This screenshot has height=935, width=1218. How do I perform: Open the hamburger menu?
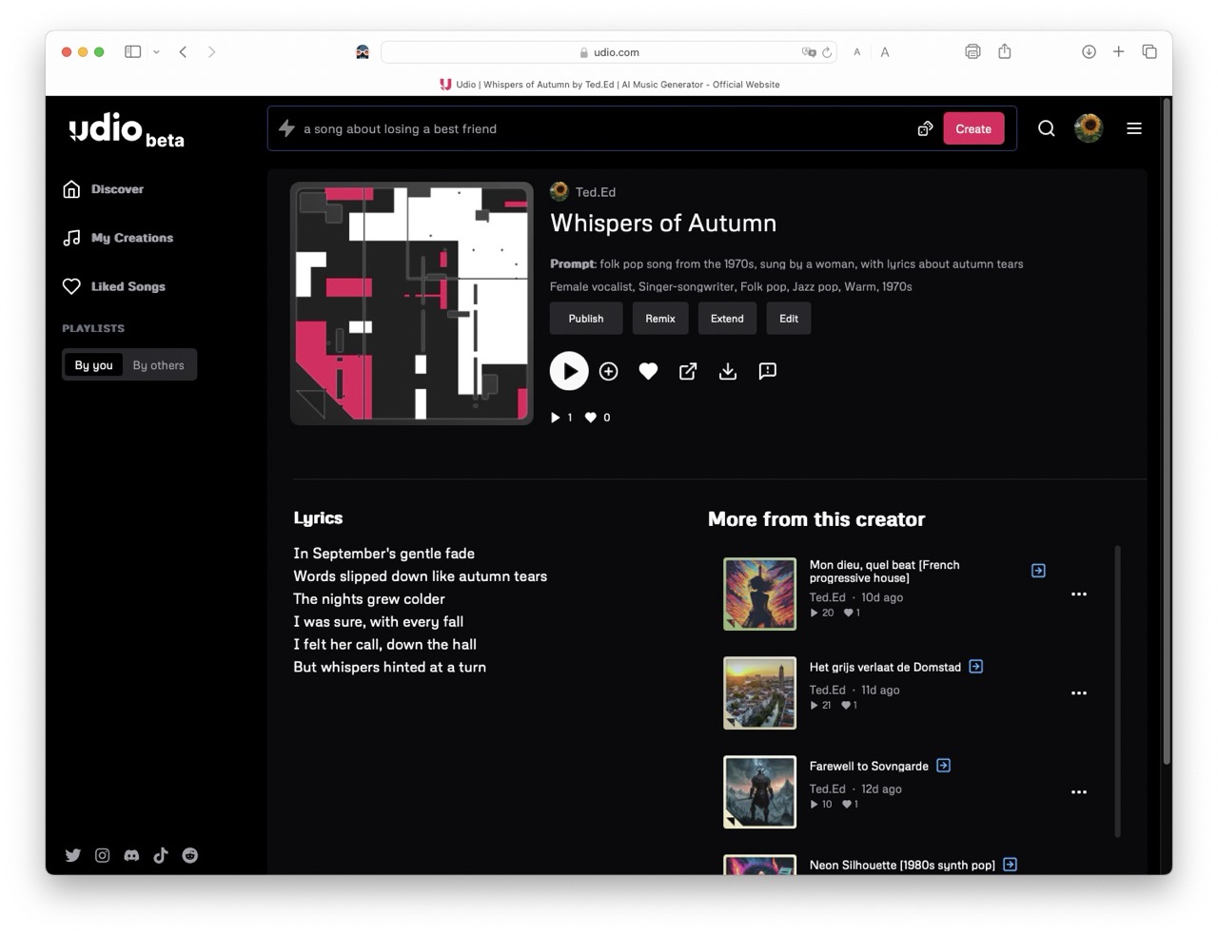pyautogui.click(x=1133, y=128)
